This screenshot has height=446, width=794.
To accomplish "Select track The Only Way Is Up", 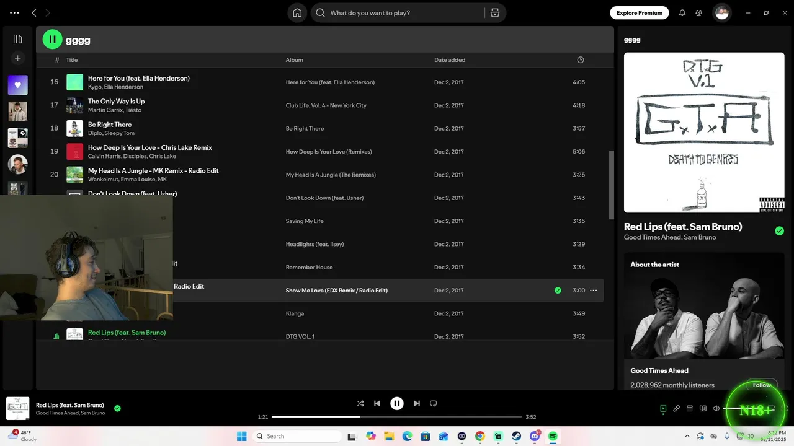I will (116, 102).
